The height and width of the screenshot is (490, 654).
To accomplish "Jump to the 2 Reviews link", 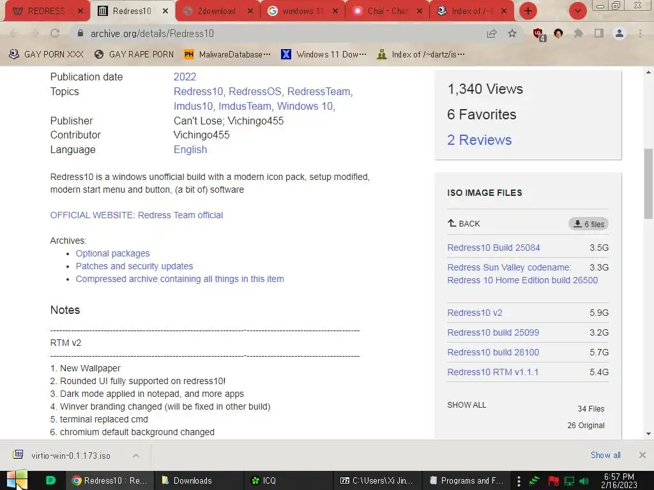I will click(479, 140).
